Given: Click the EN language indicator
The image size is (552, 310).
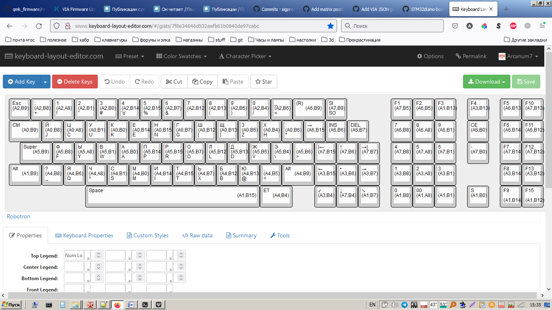Looking at the screenshot, I should 372,305.
